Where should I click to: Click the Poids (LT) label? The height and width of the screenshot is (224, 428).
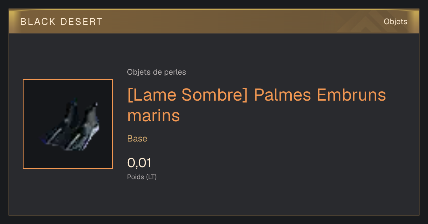click(x=142, y=177)
